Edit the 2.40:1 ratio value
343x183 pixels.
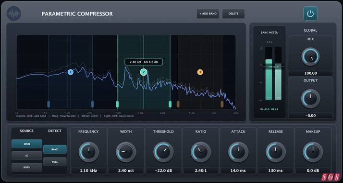coord(201,170)
